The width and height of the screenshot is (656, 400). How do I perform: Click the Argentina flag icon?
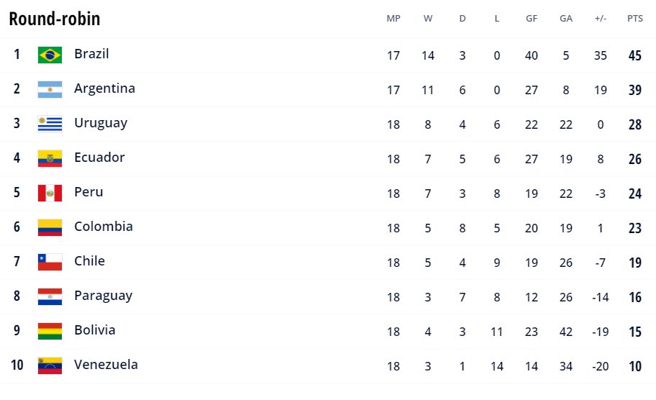[x=50, y=89]
